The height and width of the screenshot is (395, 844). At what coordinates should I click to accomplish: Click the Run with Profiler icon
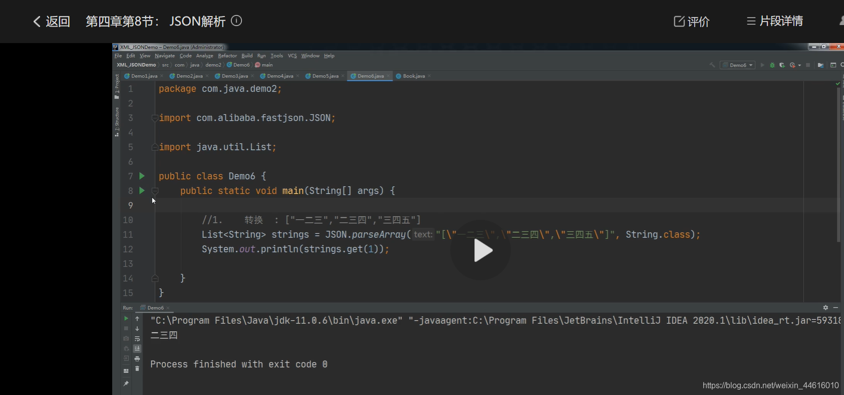coord(792,65)
